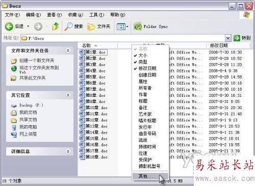Click 创建一个新文件夹 task link

(37, 61)
